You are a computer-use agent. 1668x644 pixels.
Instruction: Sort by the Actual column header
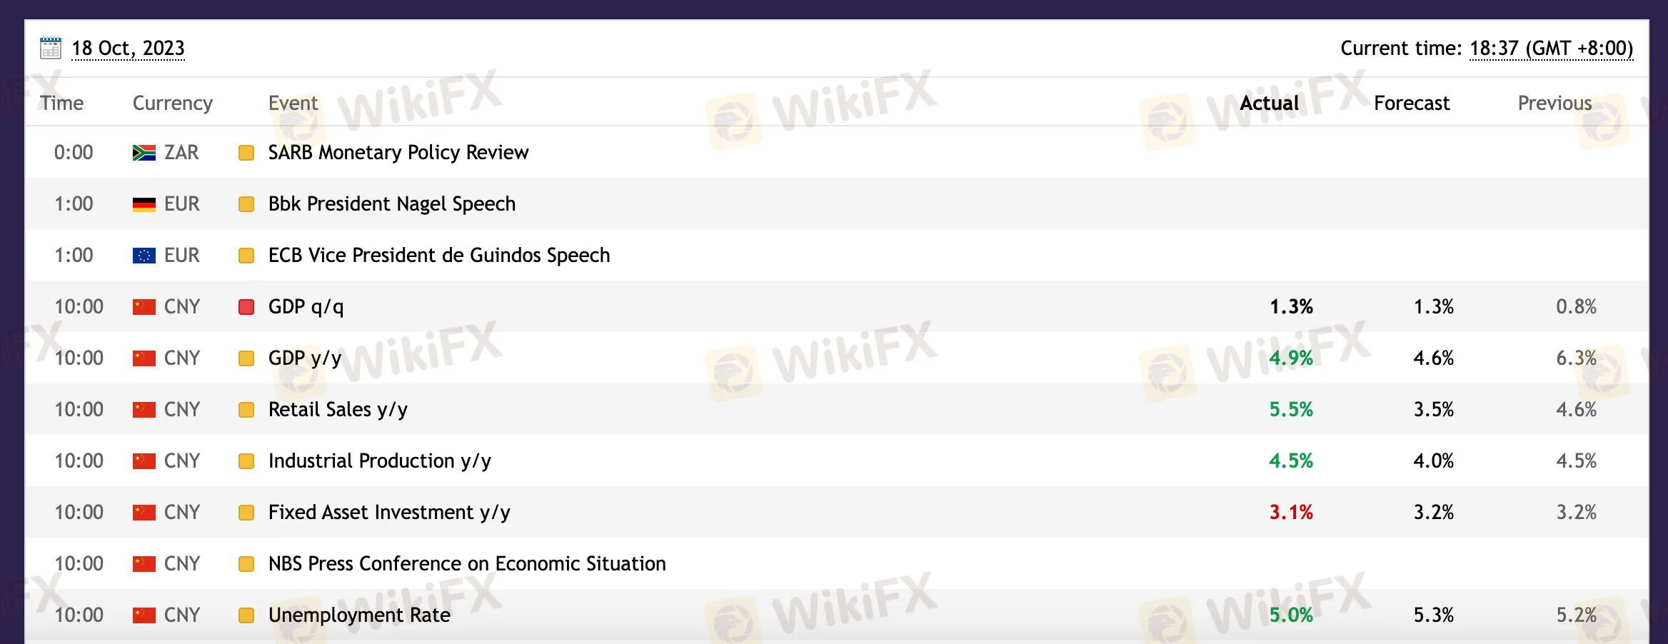pyautogui.click(x=1269, y=103)
